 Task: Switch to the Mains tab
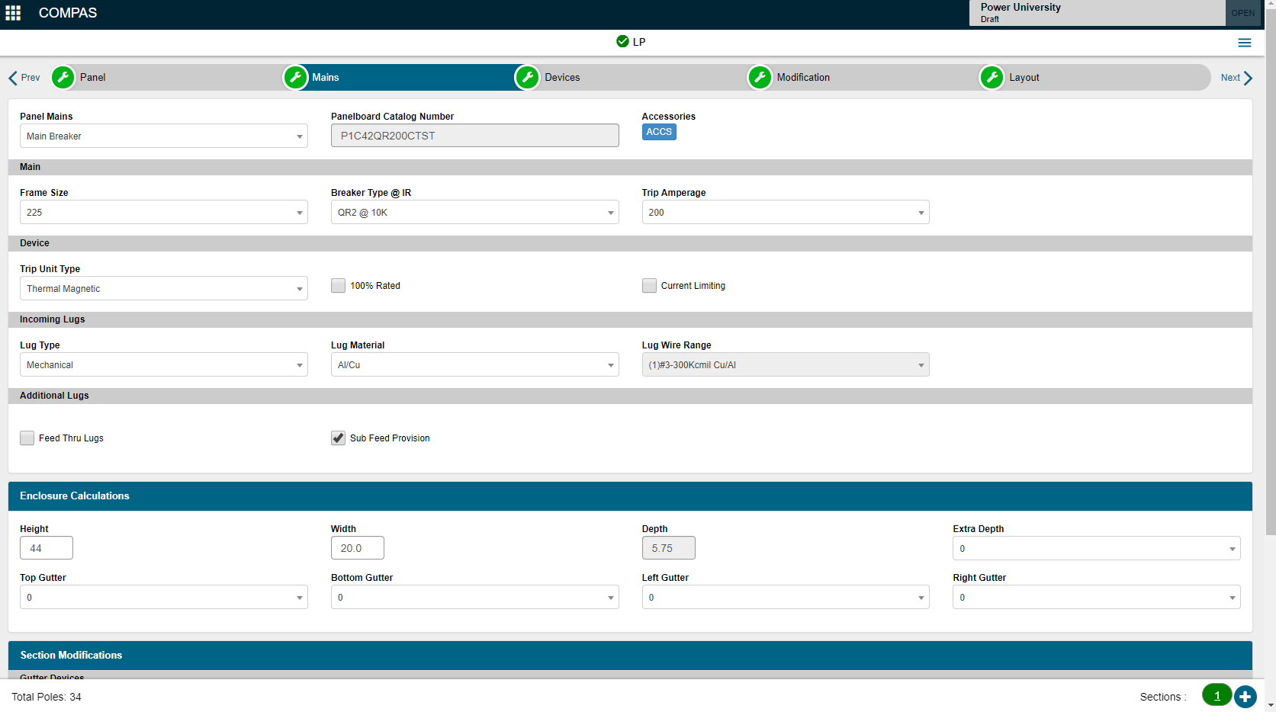click(326, 78)
